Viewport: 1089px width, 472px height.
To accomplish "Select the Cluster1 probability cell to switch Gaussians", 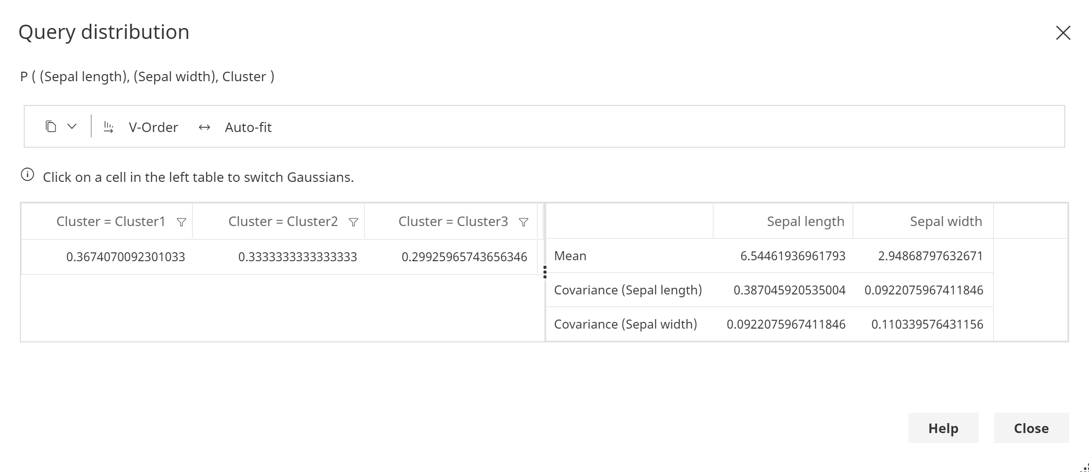I will (x=126, y=256).
